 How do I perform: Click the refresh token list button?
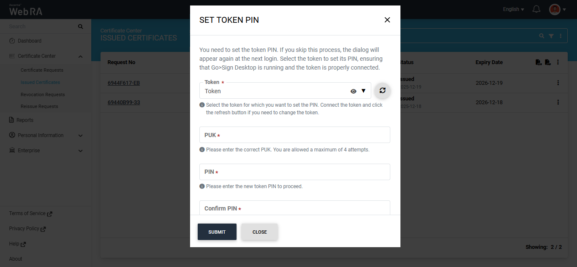[382, 90]
